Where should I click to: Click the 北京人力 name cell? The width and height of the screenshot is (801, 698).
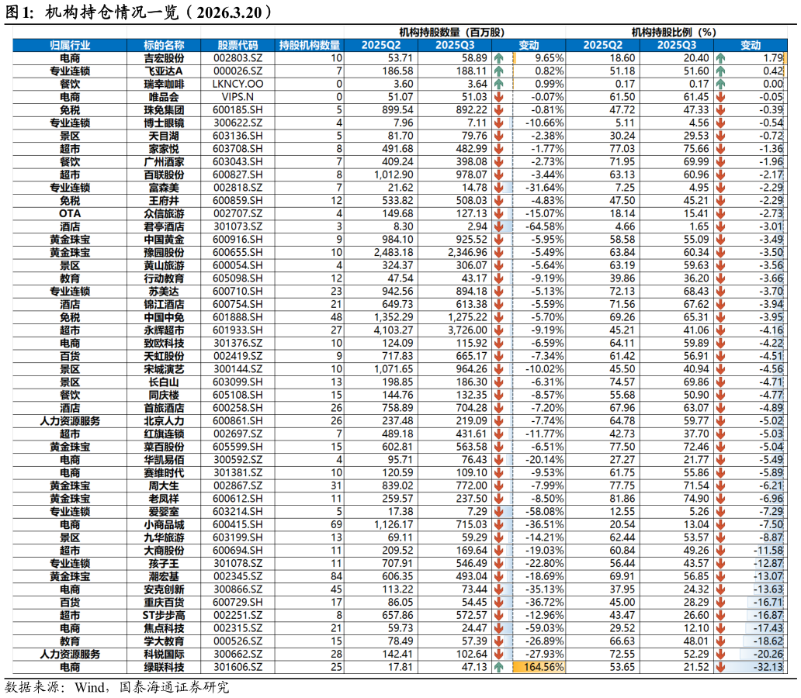(164, 421)
